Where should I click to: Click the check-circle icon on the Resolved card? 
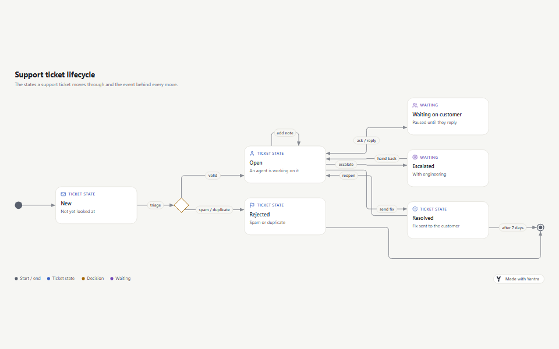point(415,209)
